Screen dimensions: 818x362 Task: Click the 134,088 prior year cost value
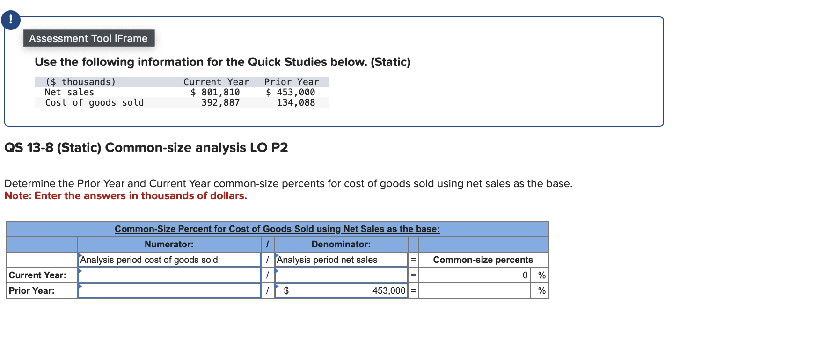[296, 102]
